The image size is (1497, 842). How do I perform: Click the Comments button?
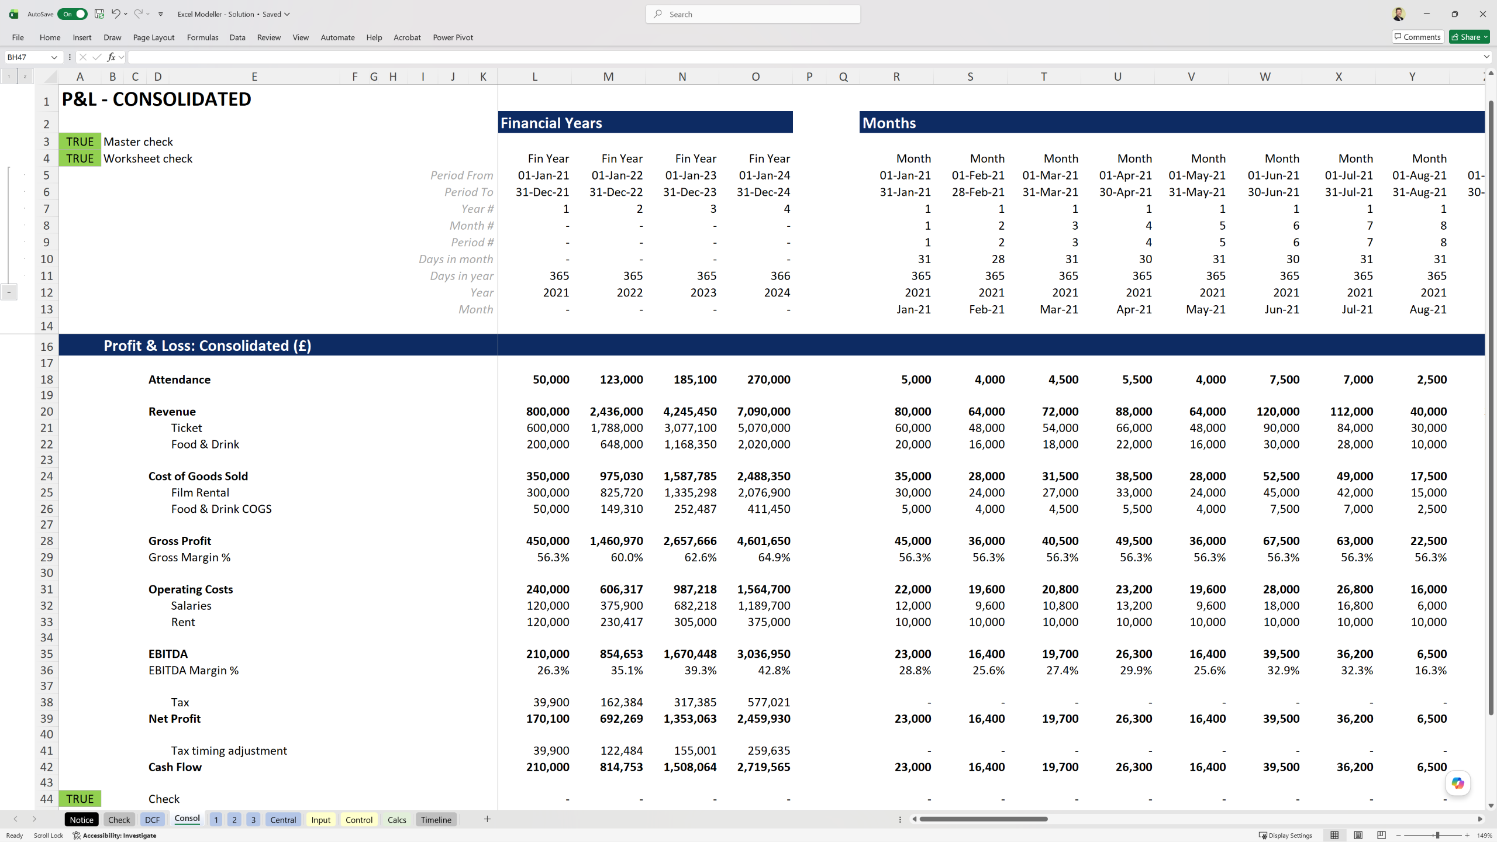[x=1417, y=37]
